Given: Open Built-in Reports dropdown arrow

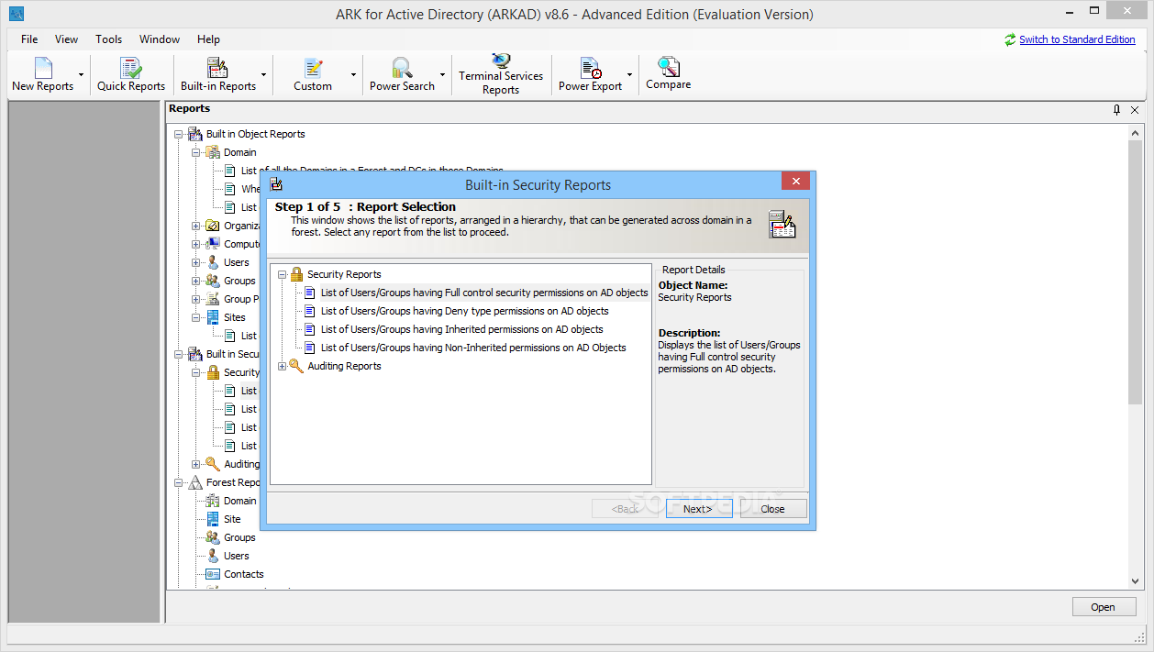Looking at the screenshot, I should point(264,75).
